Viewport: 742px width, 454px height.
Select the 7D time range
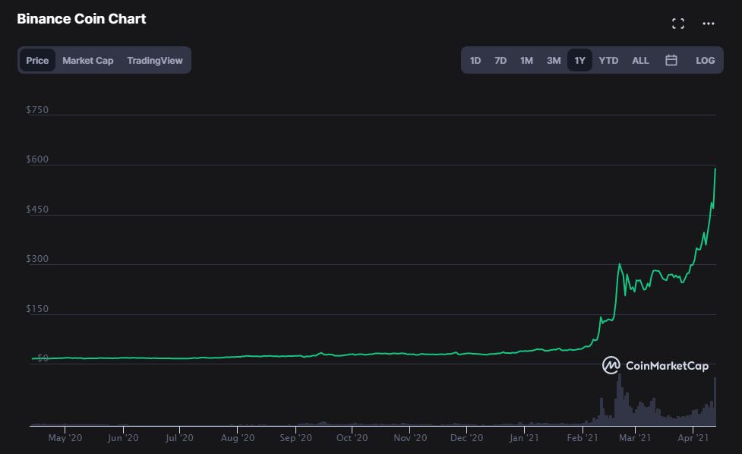click(500, 61)
